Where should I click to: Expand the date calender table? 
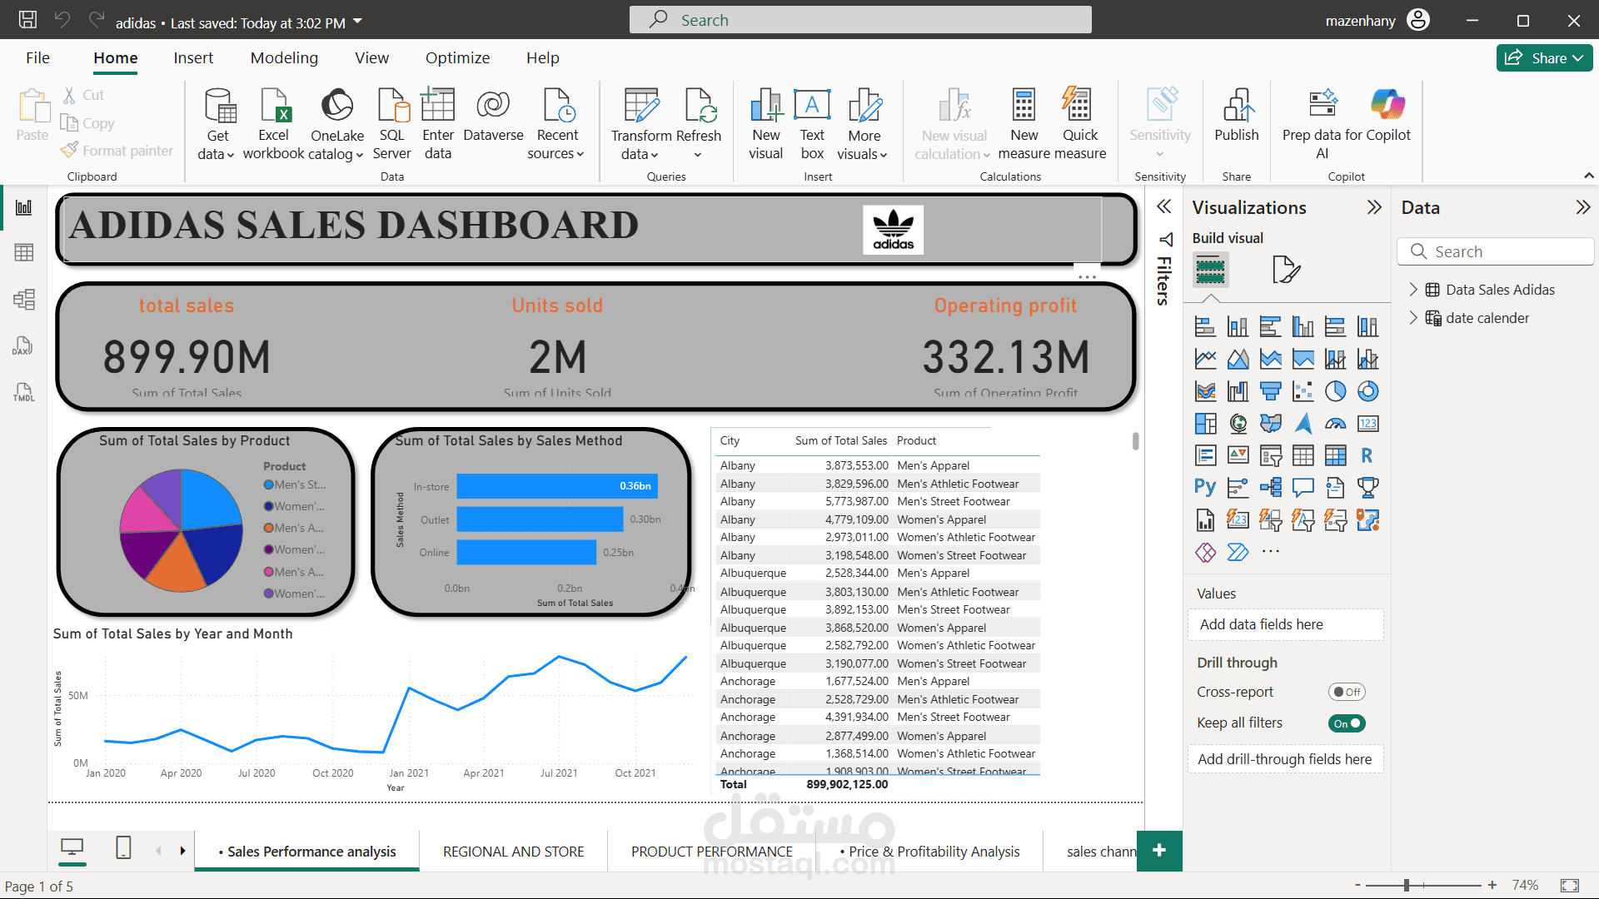tap(1413, 318)
